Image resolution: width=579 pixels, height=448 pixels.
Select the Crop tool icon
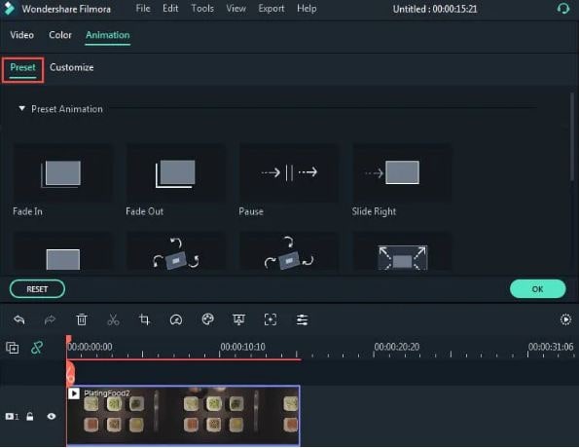[144, 319]
